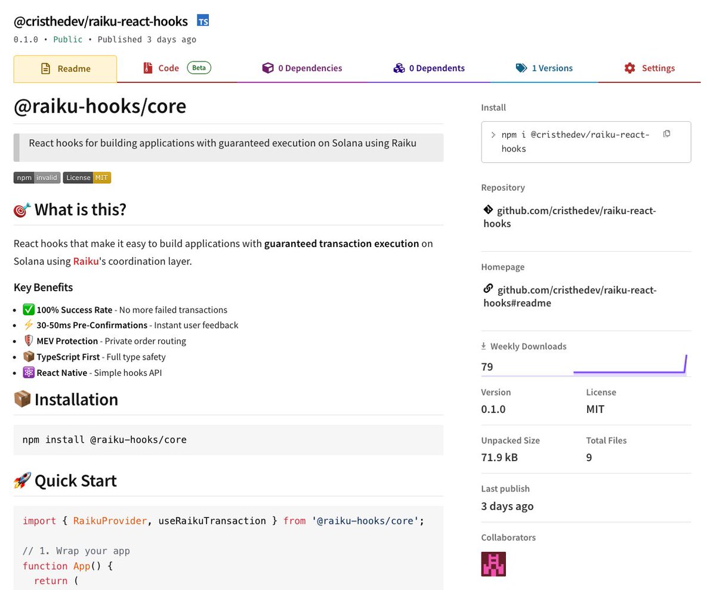Viewport: 716px width, 590px height.
Task: Click '30-50ms Pre-Confirmations' text
Action: pyautogui.click(x=92, y=325)
